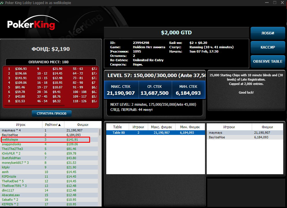Screen dimensions: 287x208
Task: Select player The1The2The3 row
Action: coord(49,149)
